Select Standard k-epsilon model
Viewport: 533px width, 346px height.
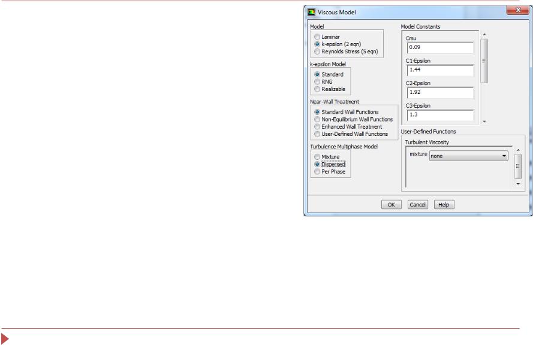coord(317,74)
